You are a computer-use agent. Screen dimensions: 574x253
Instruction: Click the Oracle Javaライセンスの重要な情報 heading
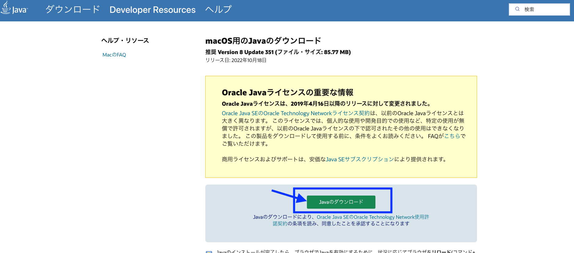pyautogui.click(x=288, y=92)
